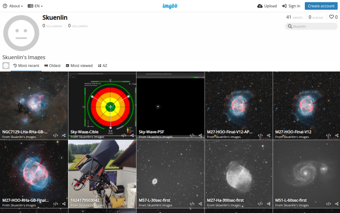The image size is (340, 213).
Task: Click share icon on Sky-Wave-PSF
Action: (201, 135)
